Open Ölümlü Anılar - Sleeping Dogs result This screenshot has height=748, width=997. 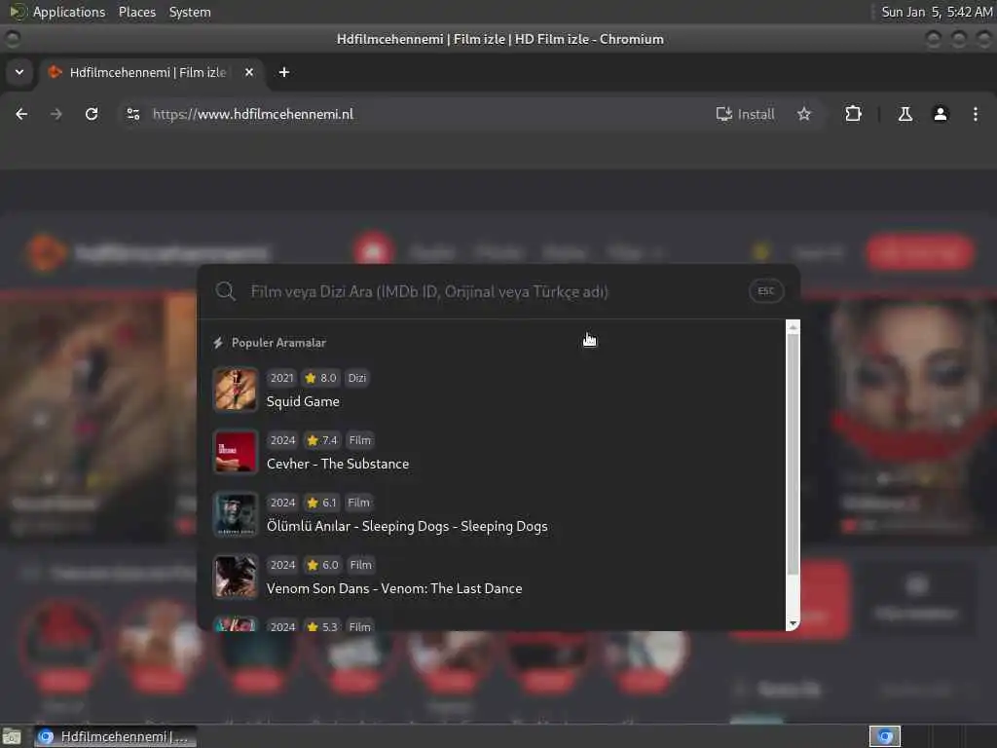[407, 526]
